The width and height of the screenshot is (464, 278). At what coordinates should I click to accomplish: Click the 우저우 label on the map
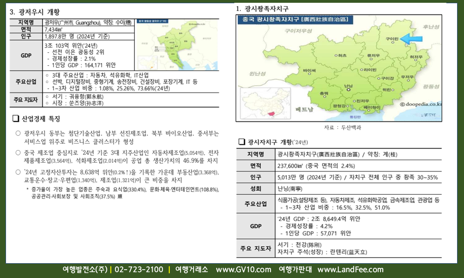click(407, 77)
